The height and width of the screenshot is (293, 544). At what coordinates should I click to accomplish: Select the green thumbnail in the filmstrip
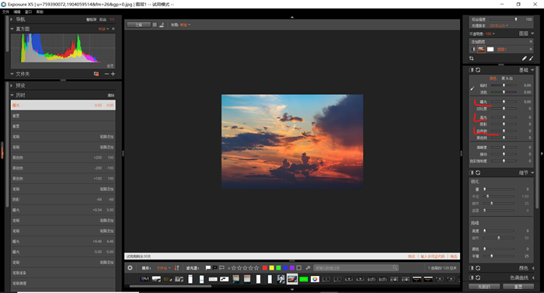[304, 279]
